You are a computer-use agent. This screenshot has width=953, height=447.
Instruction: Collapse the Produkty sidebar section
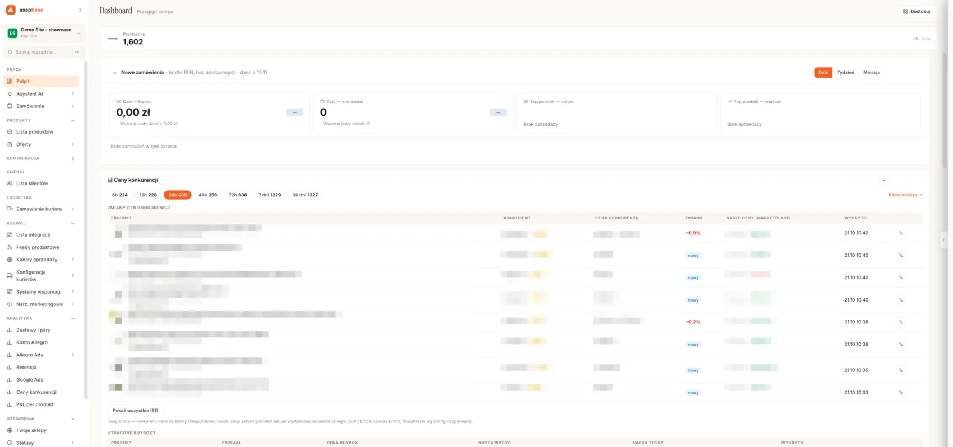pyautogui.click(x=73, y=121)
